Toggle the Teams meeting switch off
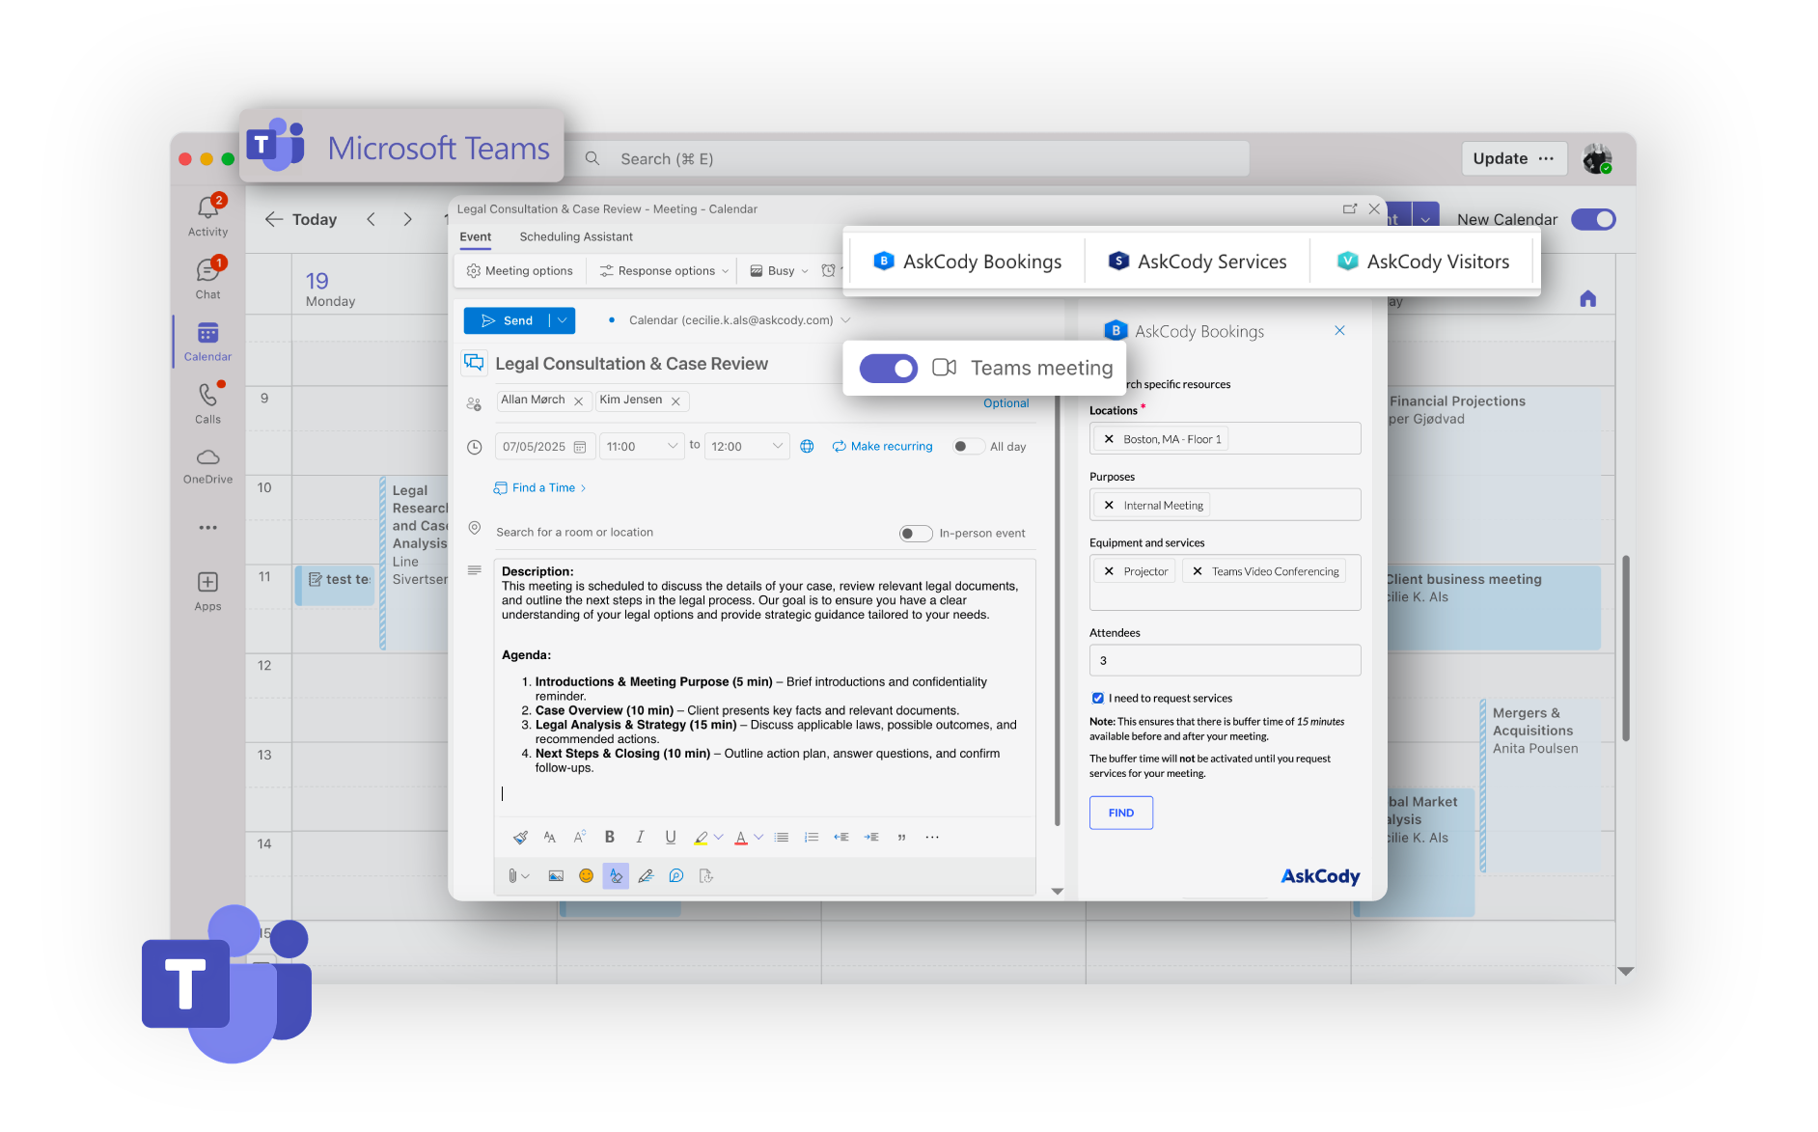This screenshot has height=1132, width=1818. [x=889, y=368]
